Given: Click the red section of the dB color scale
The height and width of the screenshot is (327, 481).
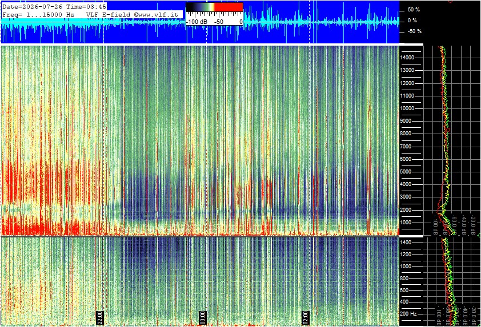Looking at the screenshot, I should (x=229, y=7).
